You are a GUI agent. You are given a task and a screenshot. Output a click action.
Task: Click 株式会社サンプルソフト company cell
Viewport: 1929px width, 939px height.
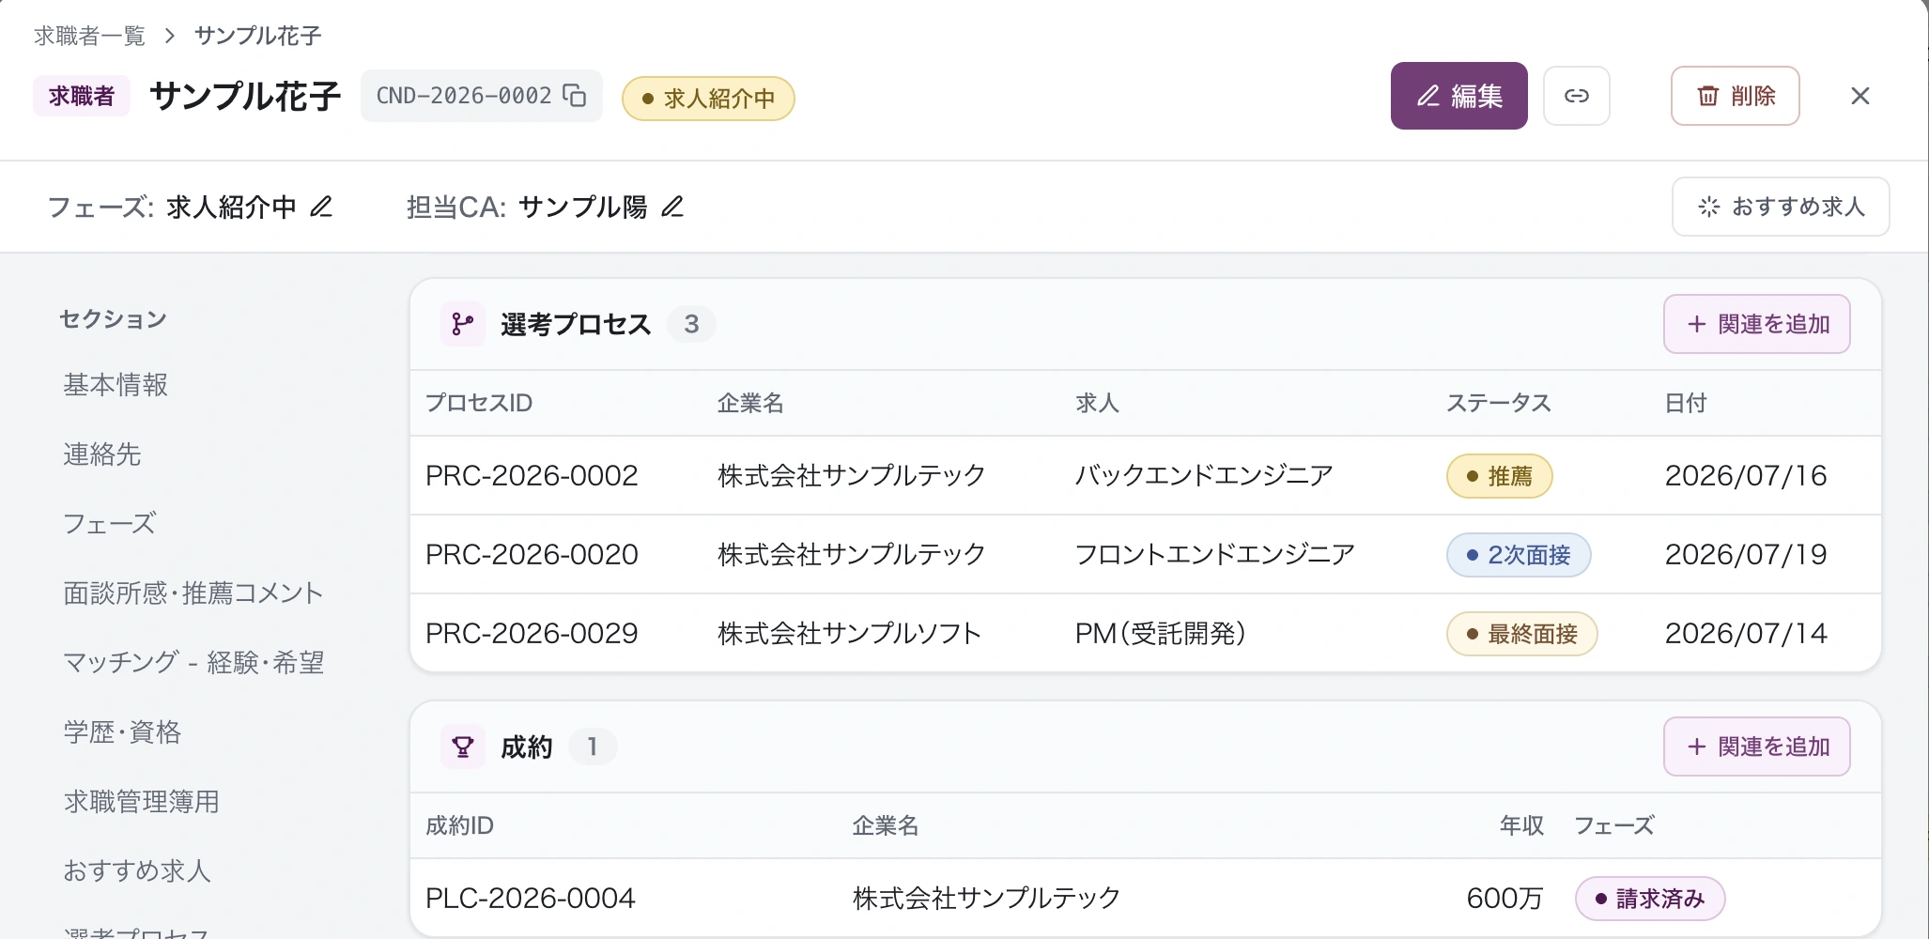pos(850,634)
